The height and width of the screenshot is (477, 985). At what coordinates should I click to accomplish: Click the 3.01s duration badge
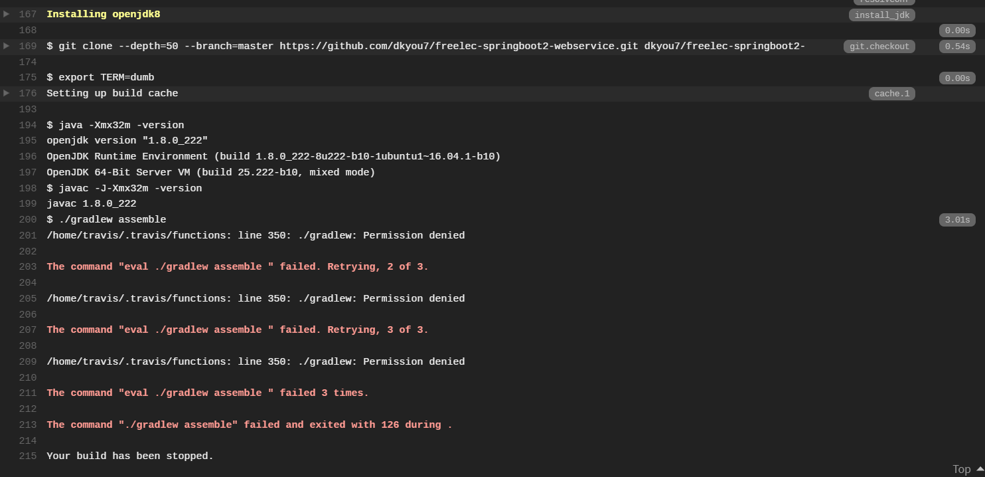pyautogui.click(x=957, y=220)
